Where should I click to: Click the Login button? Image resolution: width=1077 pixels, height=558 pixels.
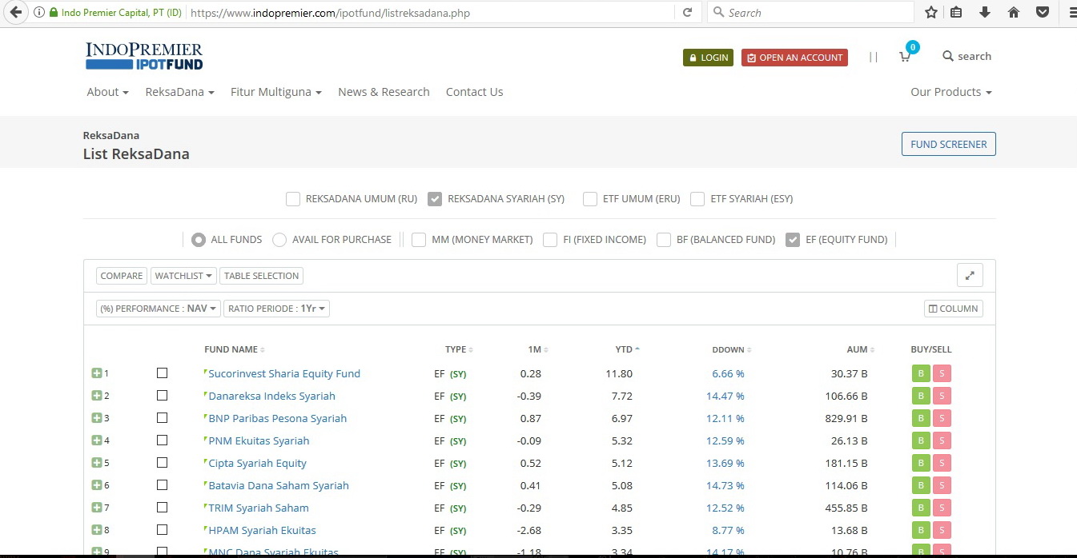708,58
